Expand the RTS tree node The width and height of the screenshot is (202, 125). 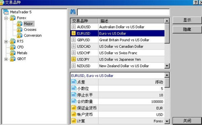(6, 42)
